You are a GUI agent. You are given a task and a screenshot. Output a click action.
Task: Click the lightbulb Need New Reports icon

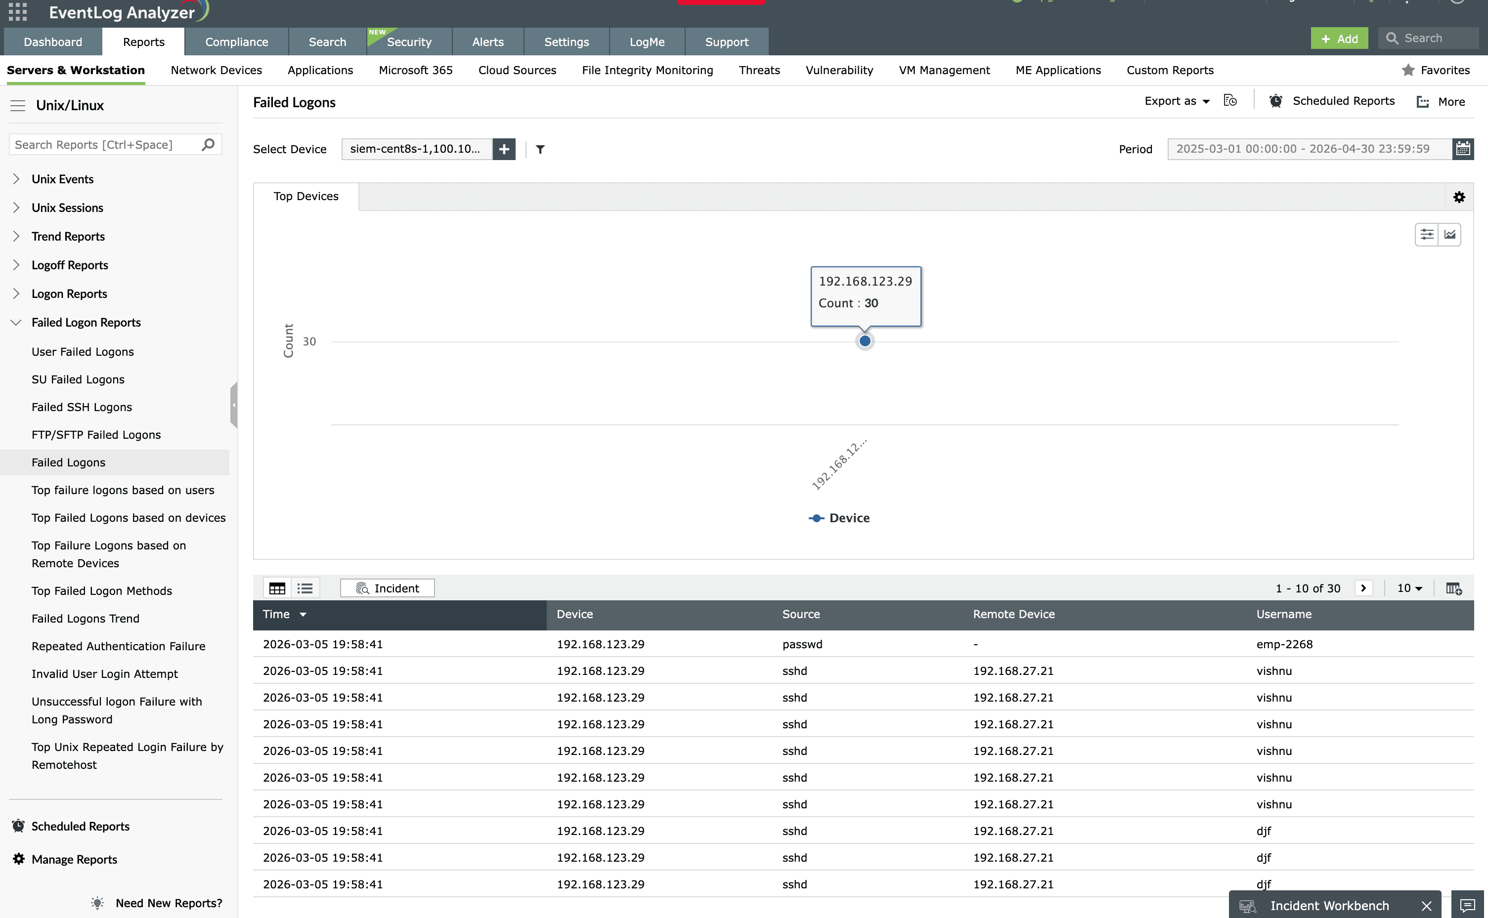coord(97,903)
